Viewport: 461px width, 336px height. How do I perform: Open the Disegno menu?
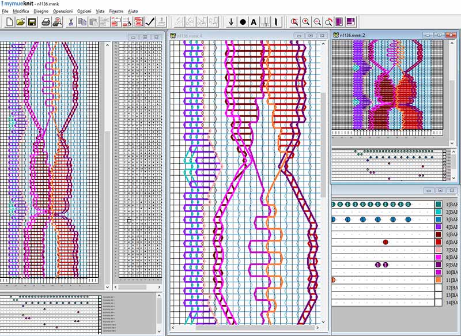click(41, 11)
